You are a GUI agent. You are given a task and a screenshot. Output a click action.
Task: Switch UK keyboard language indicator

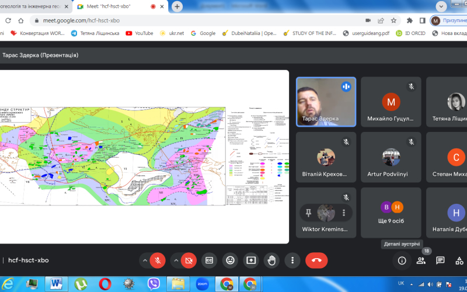(x=401, y=283)
